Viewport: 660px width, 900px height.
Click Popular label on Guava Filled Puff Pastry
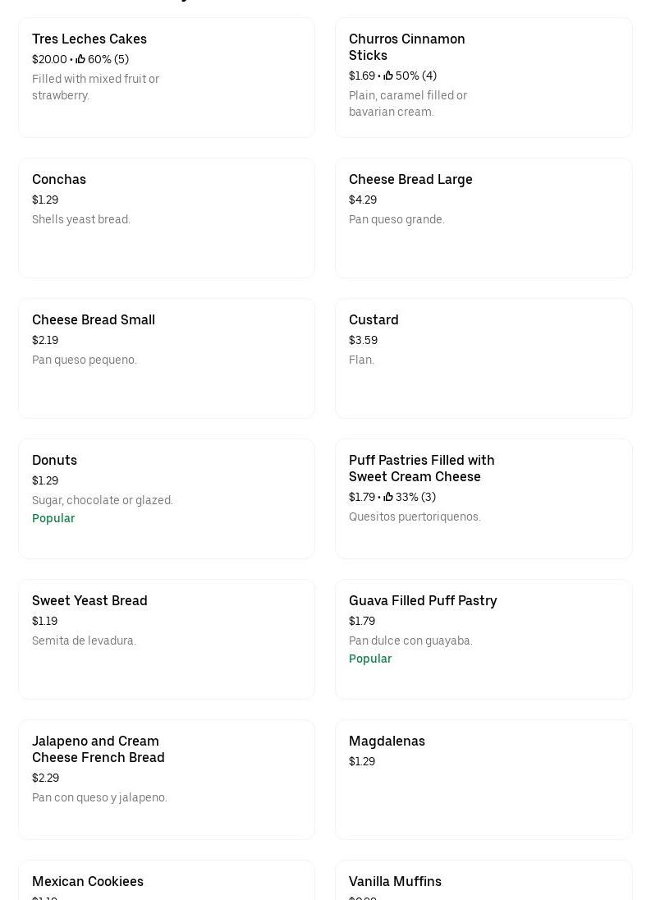pyautogui.click(x=370, y=659)
